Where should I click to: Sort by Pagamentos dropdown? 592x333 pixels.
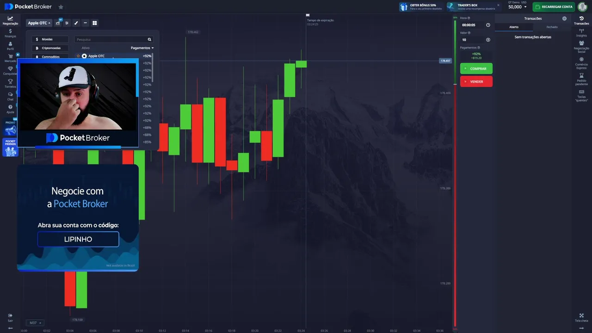pos(142,48)
